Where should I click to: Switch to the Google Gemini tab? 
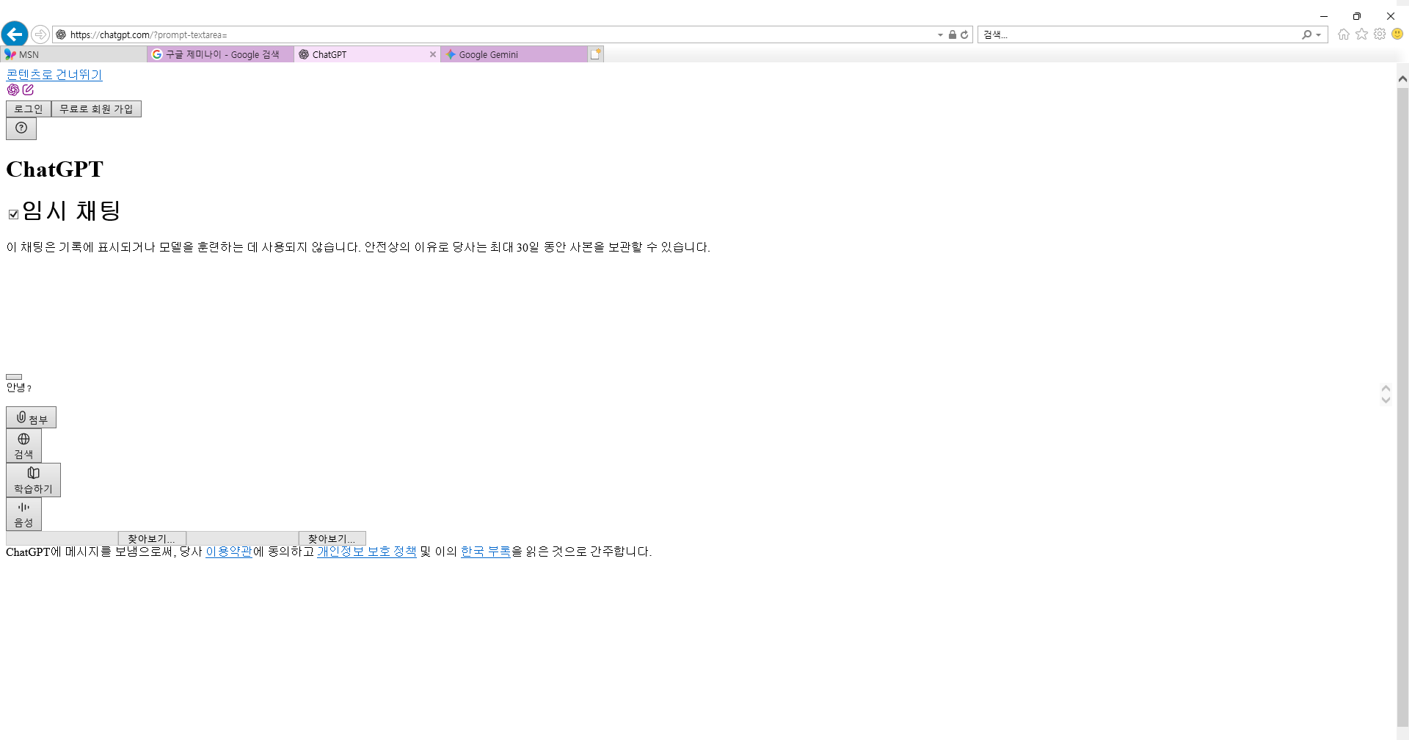pos(514,54)
